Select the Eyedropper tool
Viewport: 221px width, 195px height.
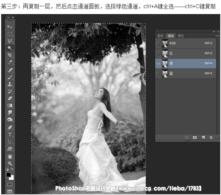pyautogui.click(x=10, y=62)
